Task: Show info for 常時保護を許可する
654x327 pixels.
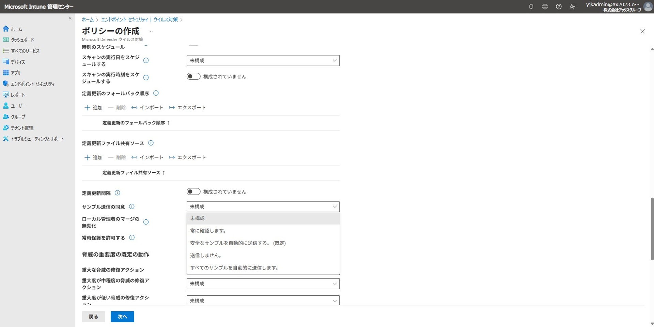Action: coord(132,237)
